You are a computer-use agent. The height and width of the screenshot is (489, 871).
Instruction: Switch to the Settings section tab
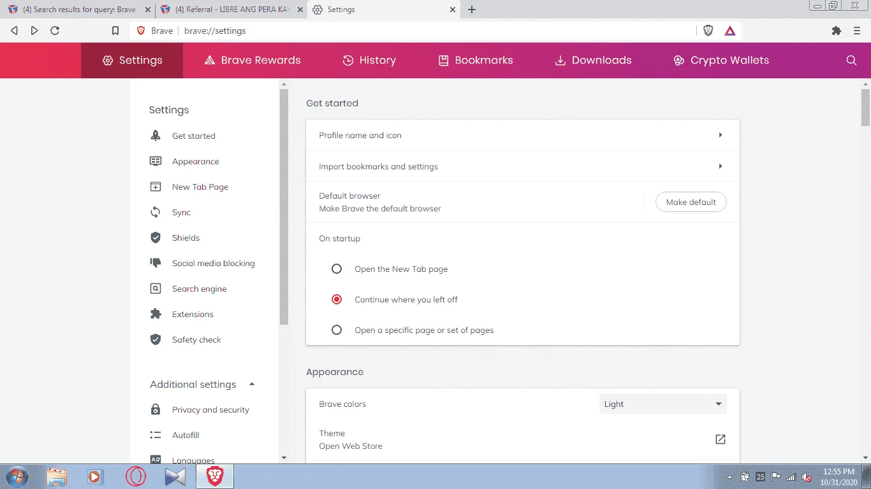point(132,60)
